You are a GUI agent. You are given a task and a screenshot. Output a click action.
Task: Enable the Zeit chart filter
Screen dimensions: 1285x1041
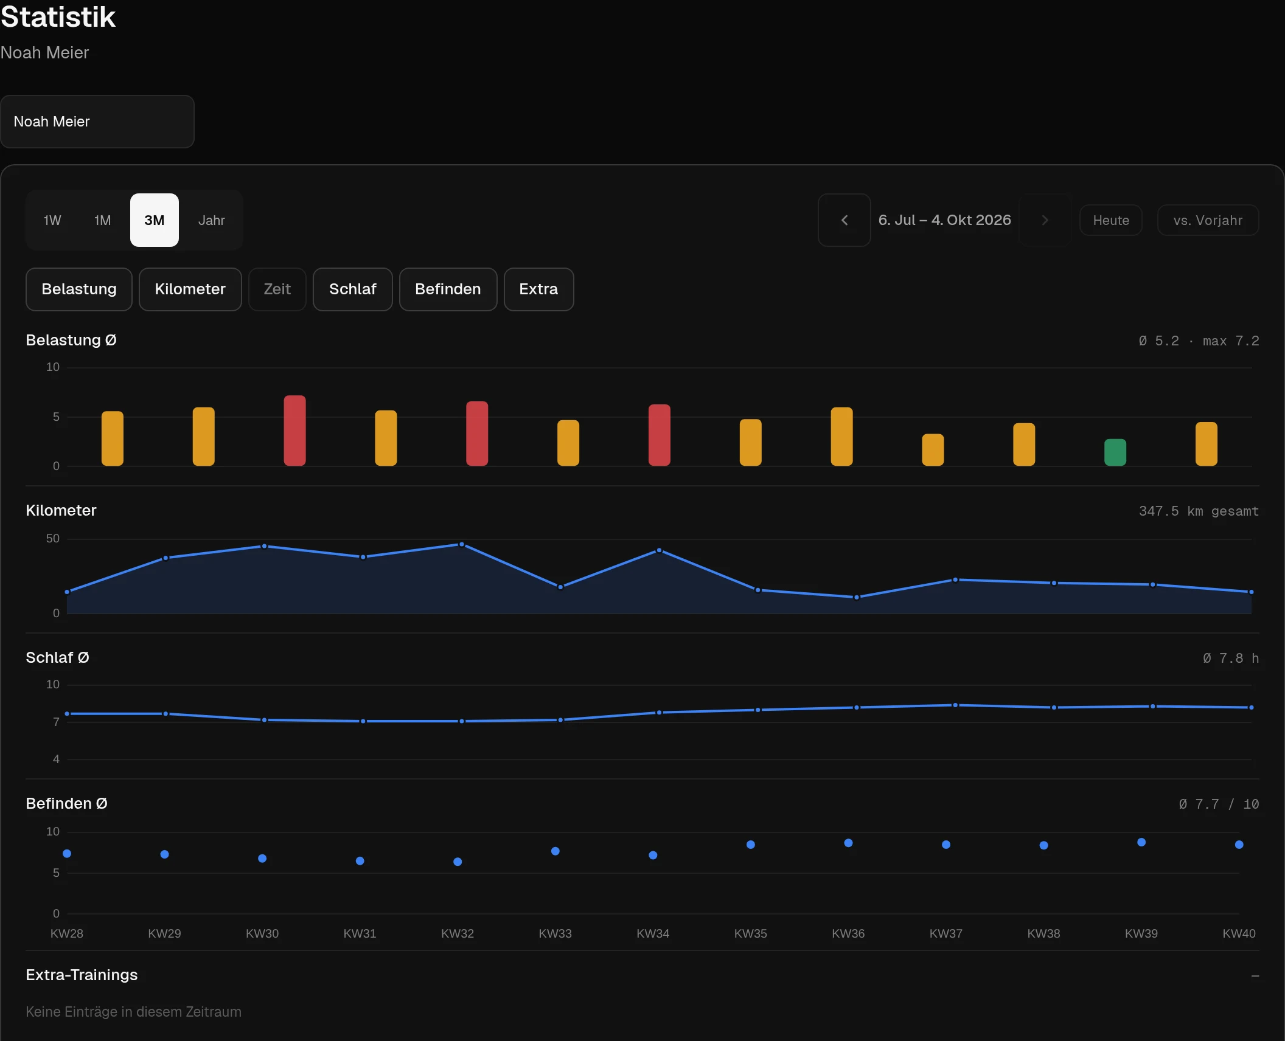pyautogui.click(x=277, y=289)
